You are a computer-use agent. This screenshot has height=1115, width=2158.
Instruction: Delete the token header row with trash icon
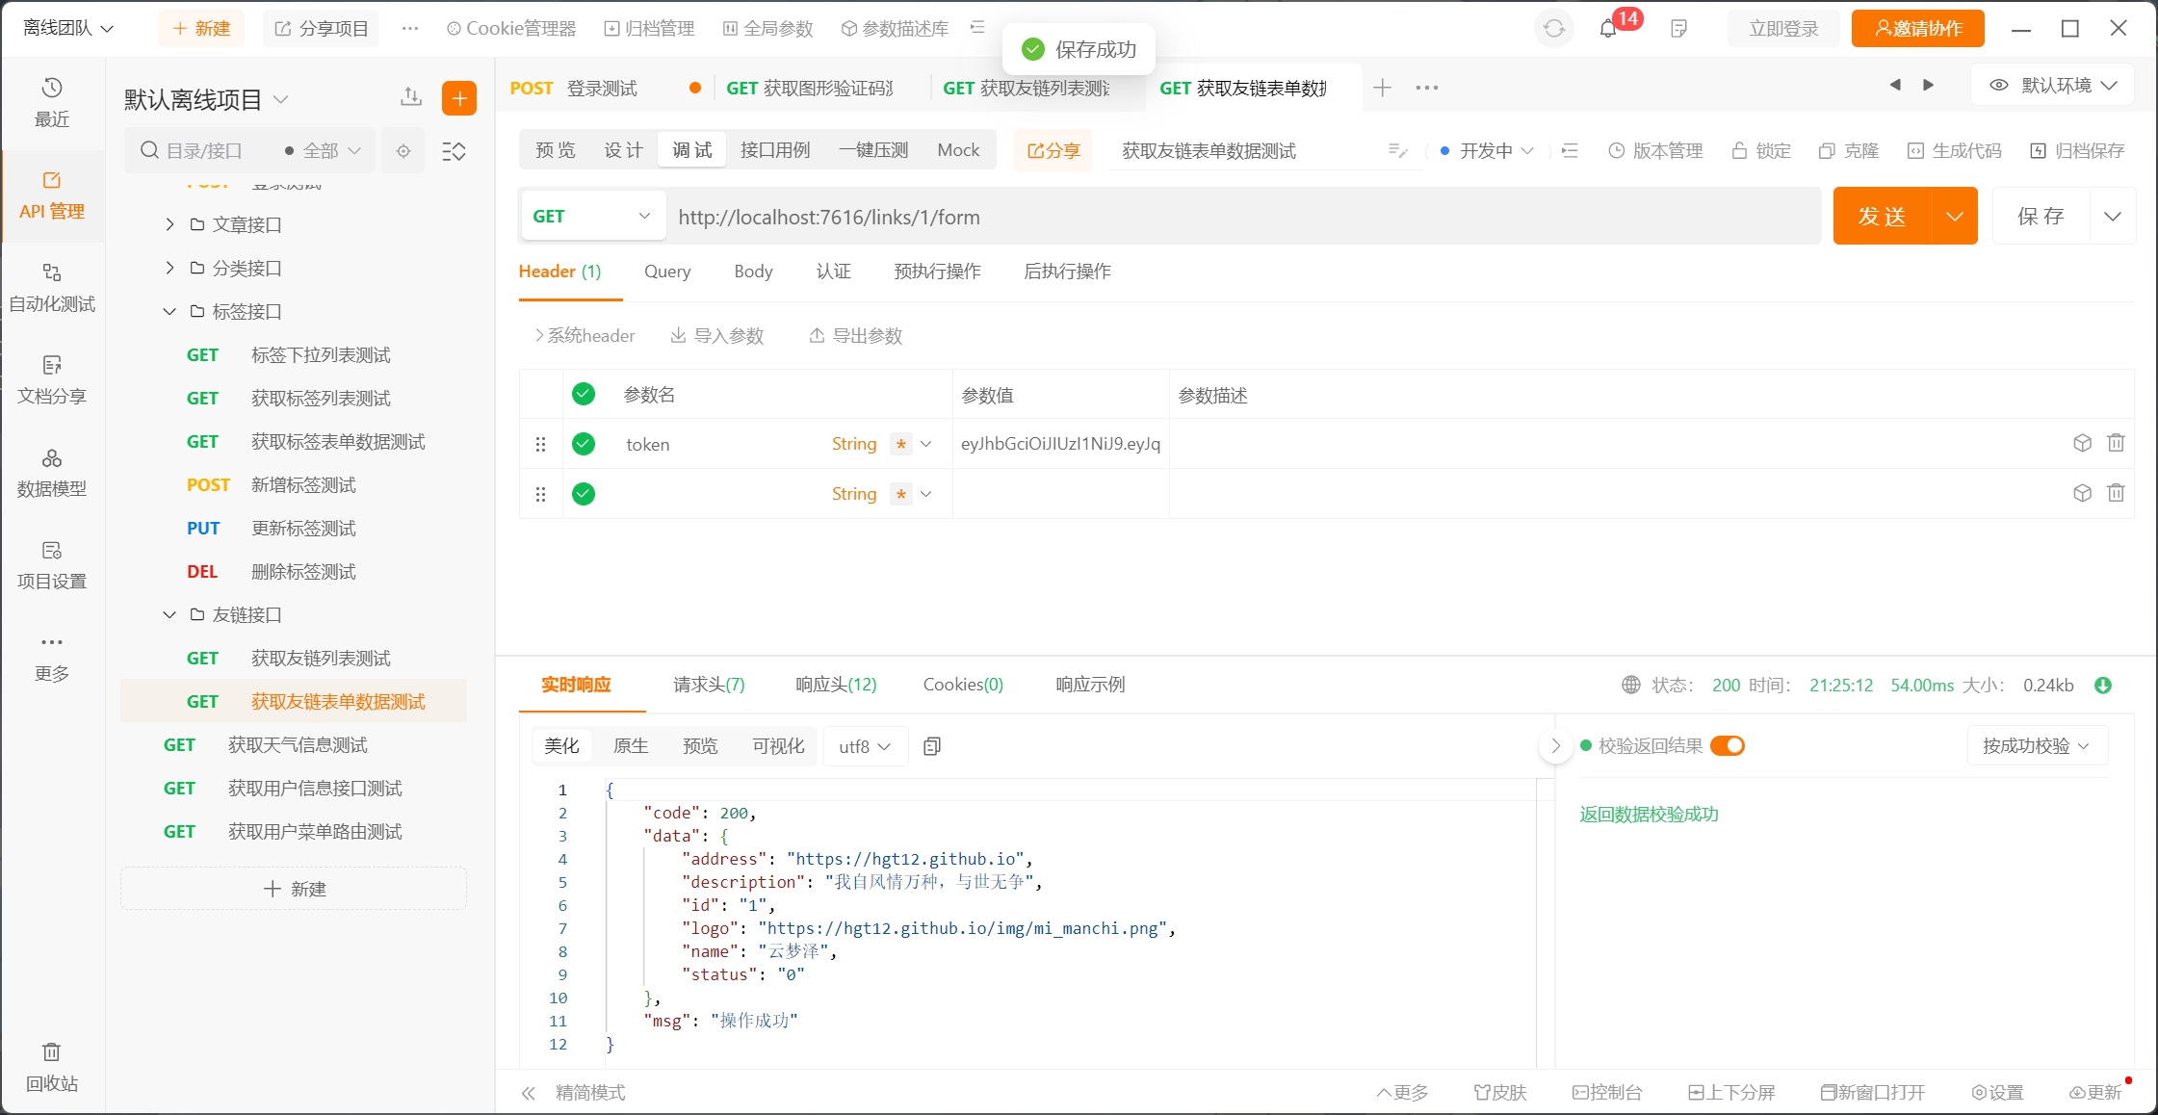2116,443
